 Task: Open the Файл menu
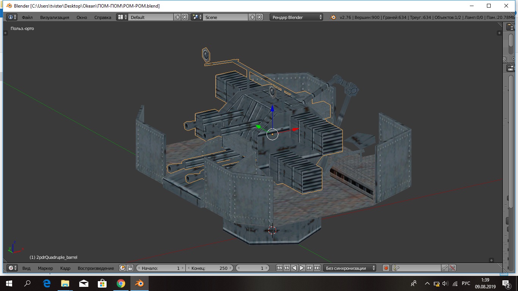coord(27,17)
